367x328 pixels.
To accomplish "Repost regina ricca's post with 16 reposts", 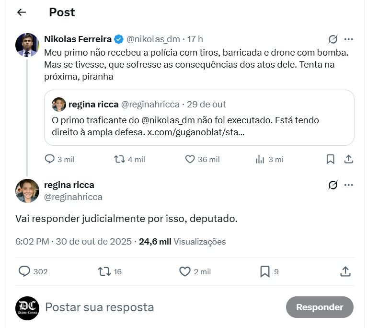I will 110,271.
